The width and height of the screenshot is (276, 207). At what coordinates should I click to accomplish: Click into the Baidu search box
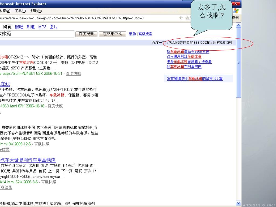coord(37,34)
